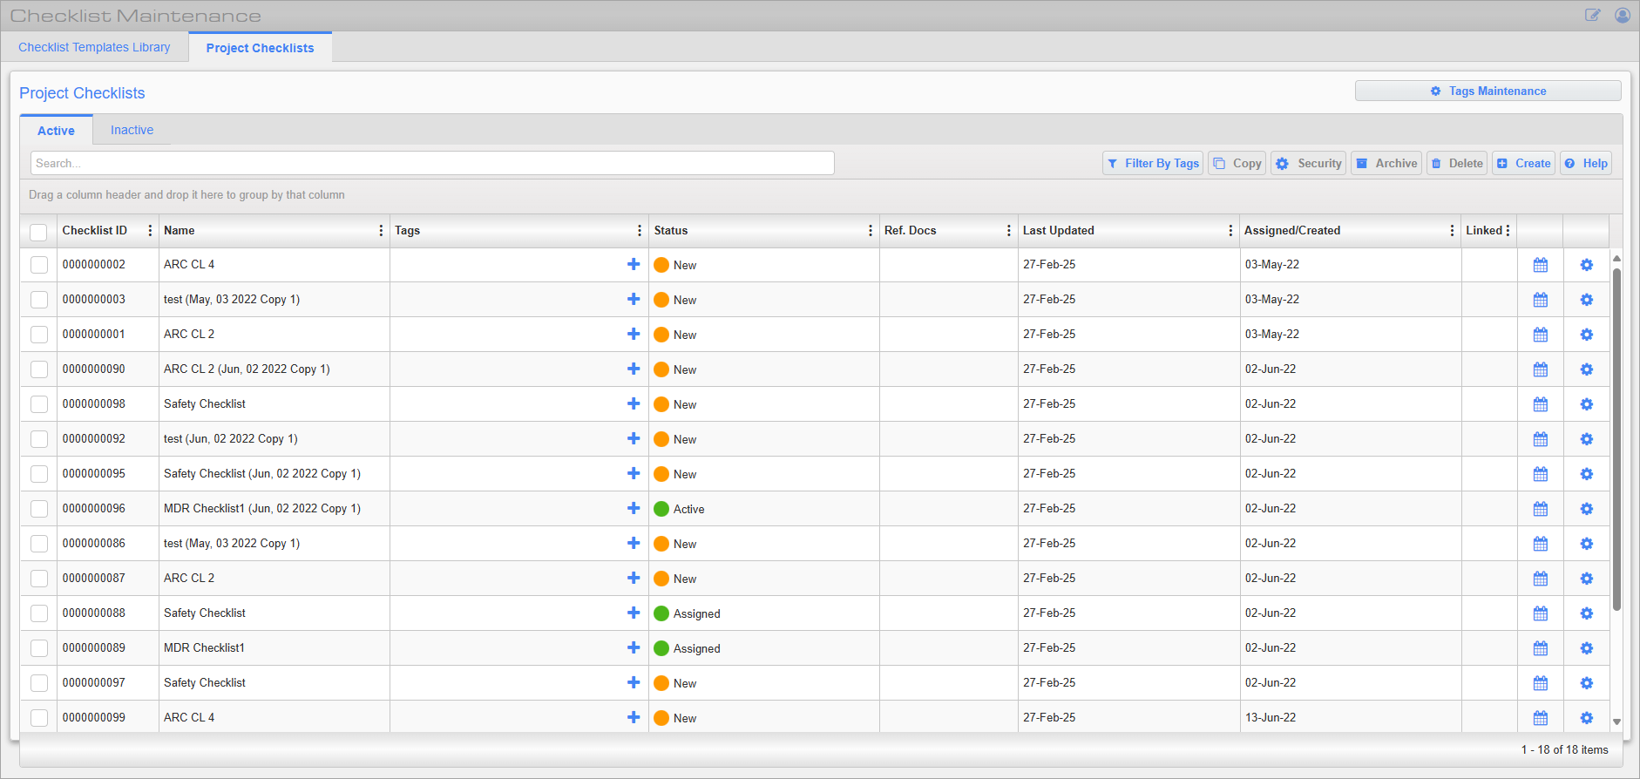
Task: Expand the Last Updated column menu
Action: pos(1230,231)
